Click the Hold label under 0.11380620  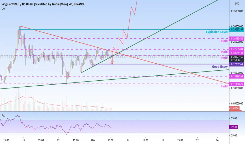(x=224, y=86)
